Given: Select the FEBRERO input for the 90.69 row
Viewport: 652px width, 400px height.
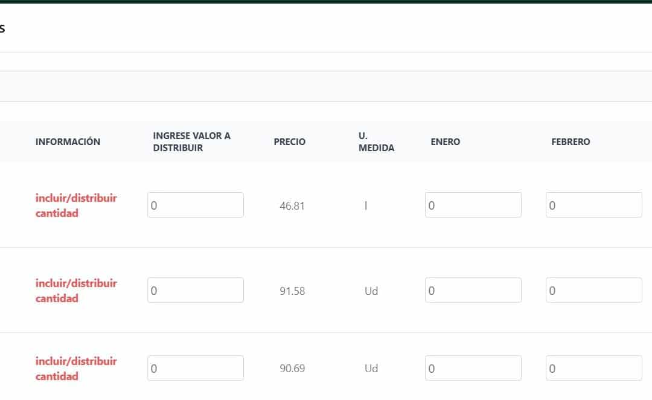Looking at the screenshot, I should click(x=593, y=369).
